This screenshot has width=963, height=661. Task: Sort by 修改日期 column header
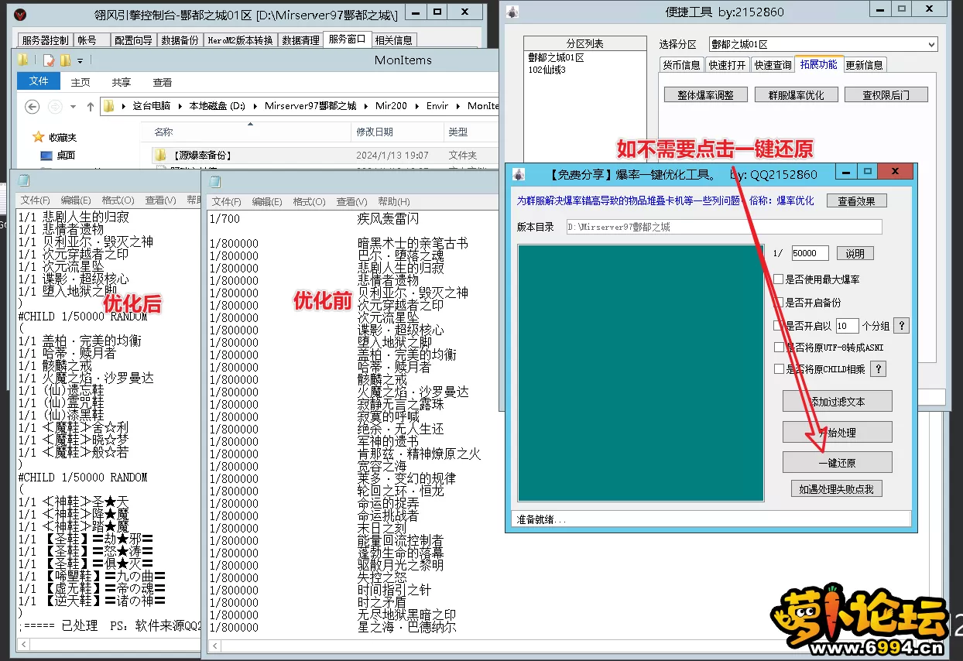click(x=375, y=132)
